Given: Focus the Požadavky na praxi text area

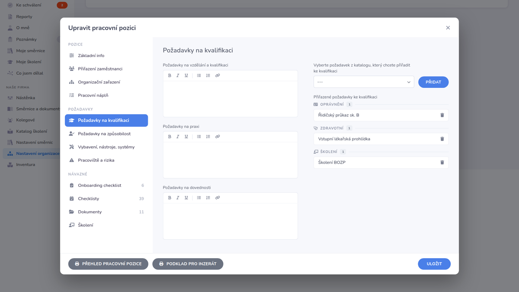Looking at the screenshot, I should [231, 160].
